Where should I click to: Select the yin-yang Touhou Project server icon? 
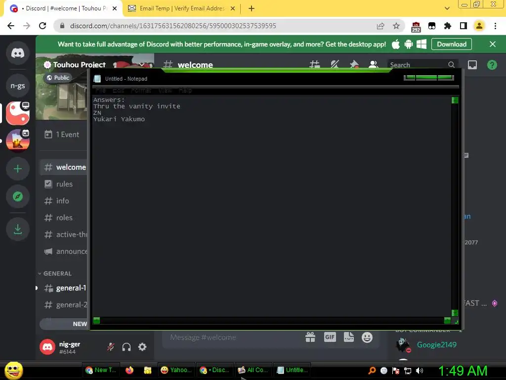[18, 113]
